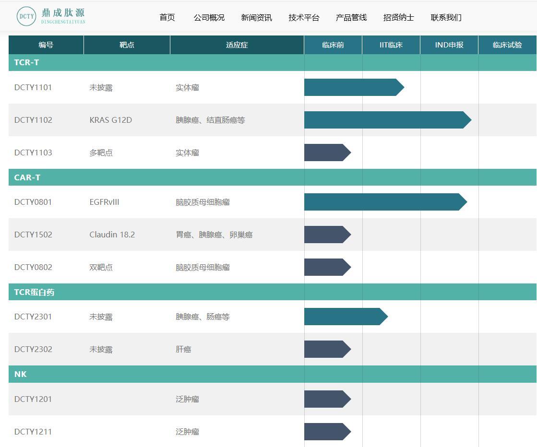Click the 临床试验 column header
The width and height of the screenshot is (537, 447).
click(x=507, y=45)
